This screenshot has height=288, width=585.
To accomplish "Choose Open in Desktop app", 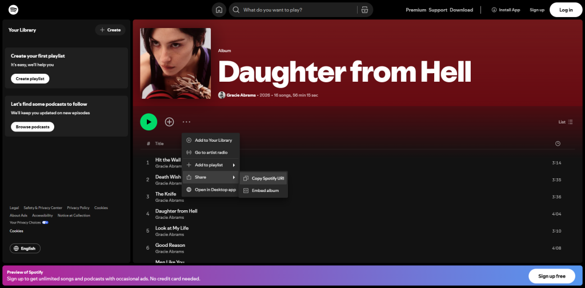I will (x=210, y=190).
